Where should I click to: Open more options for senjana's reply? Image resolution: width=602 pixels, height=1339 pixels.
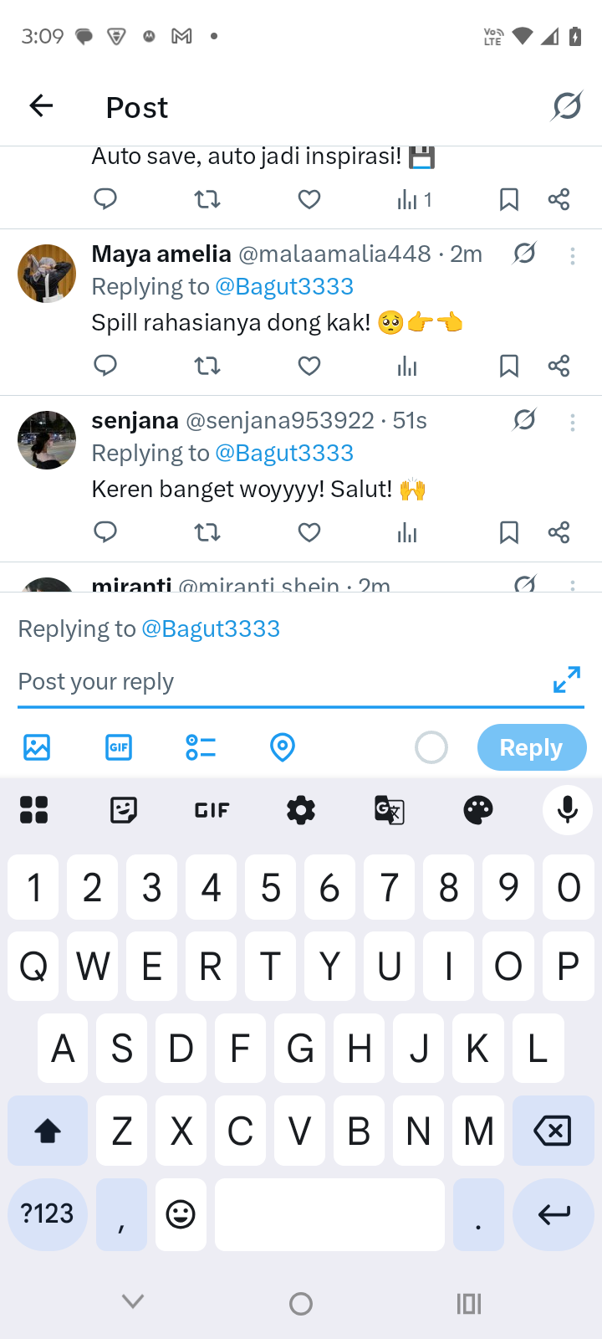click(x=573, y=423)
